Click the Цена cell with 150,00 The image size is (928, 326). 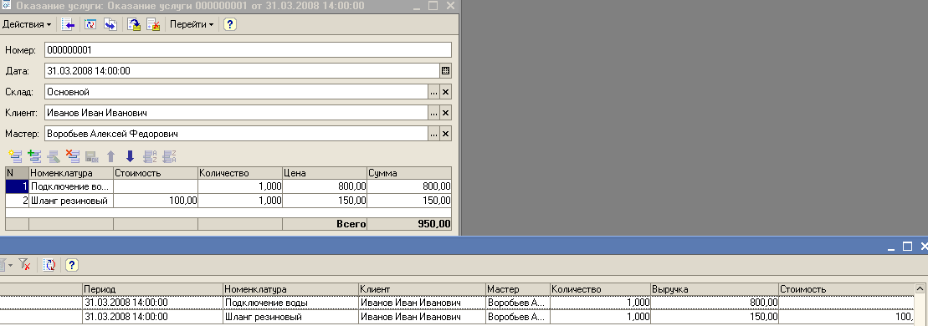point(325,201)
